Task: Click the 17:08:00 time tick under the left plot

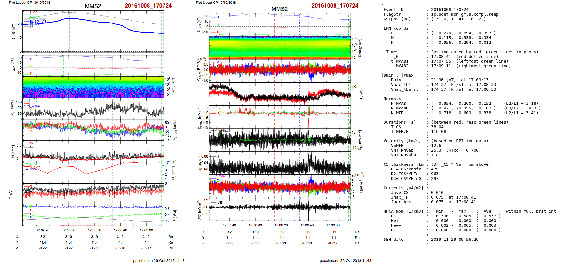Action: (68, 230)
